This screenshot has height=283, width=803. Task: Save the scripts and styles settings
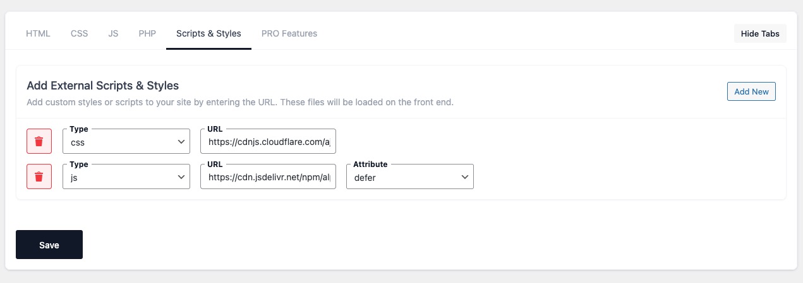coord(49,245)
